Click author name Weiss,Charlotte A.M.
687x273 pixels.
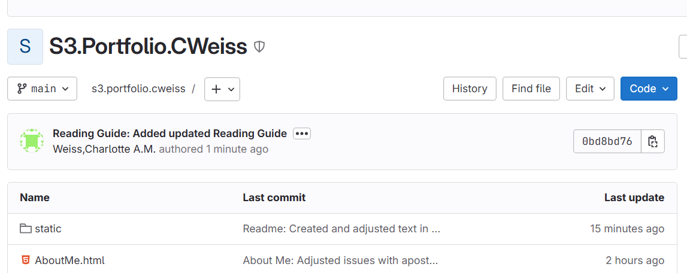click(x=104, y=149)
